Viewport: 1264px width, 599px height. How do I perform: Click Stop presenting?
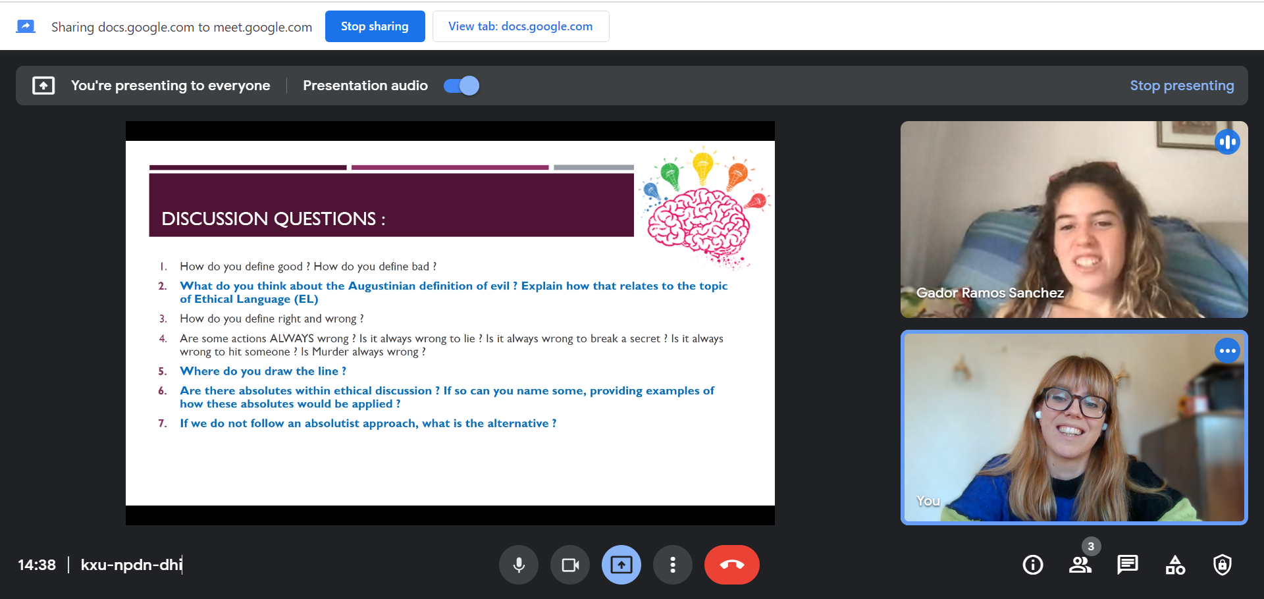pyautogui.click(x=1182, y=86)
